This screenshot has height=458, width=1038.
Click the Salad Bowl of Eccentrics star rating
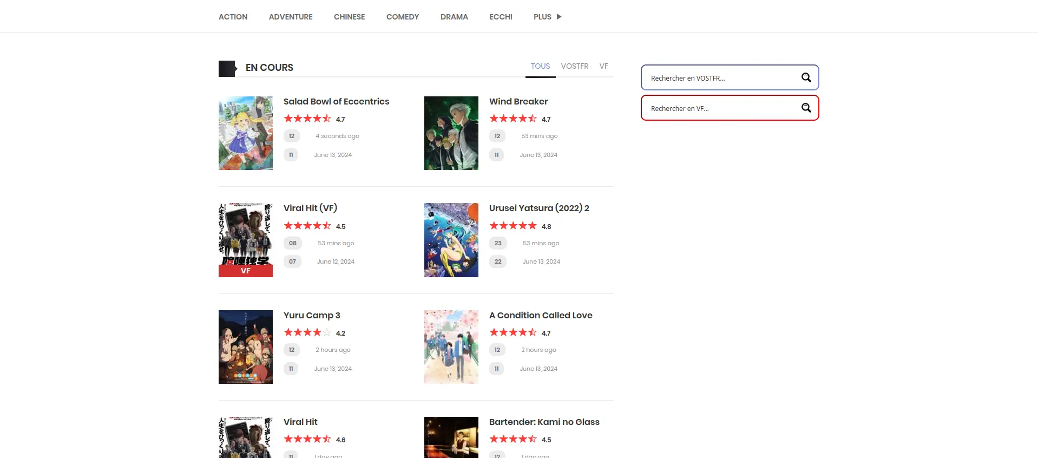tap(307, 119)
